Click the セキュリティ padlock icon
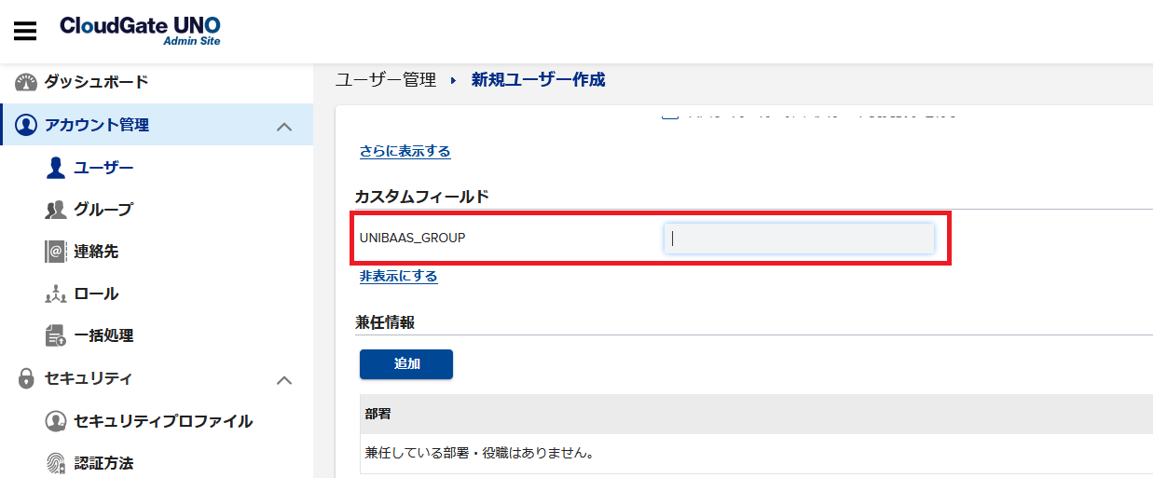 [26, 378]
